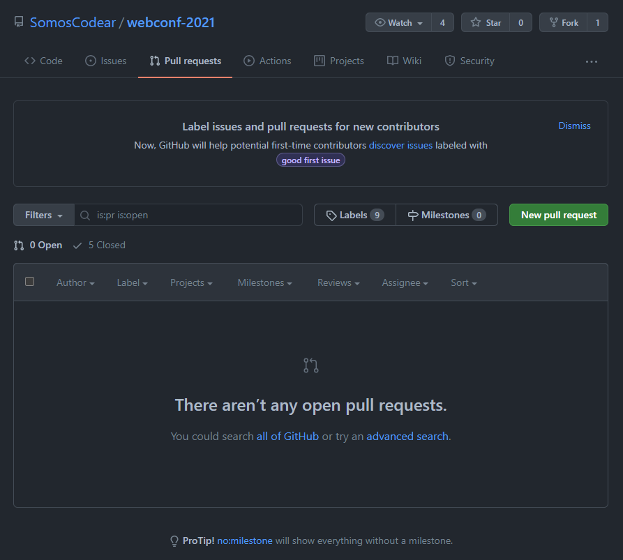This screenshot has width=623, height=560.
Task: Click the Pull requests tab branch icon
Action: coord(155,61)
